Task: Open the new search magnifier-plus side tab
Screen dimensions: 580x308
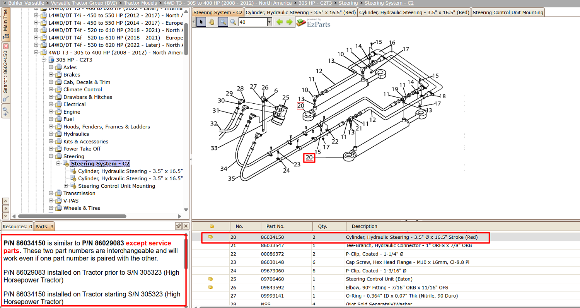Action: pyautogui.click(x=5, y=111)
